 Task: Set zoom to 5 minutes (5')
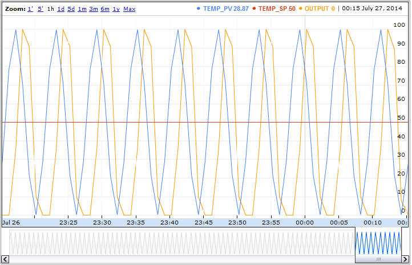tap(41, 9)
